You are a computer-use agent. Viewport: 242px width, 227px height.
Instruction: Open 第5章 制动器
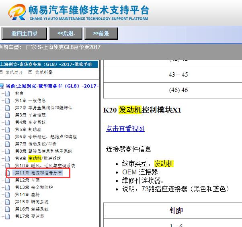coord(28,129)
